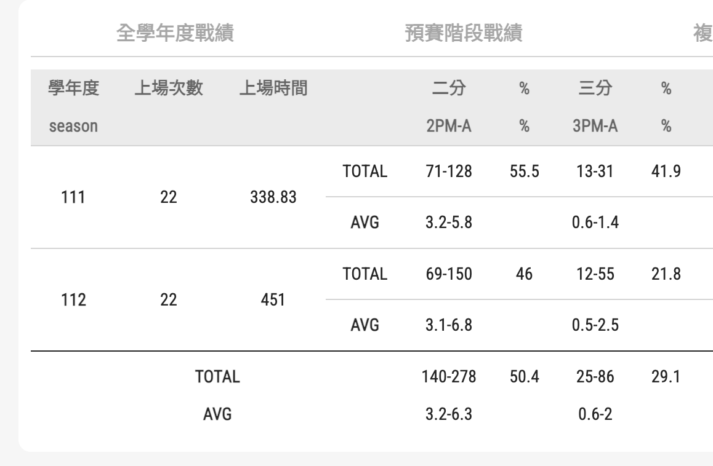This screenshot has height=466, width=713.
Task: Open the 預賽階段戰績 tab
Action: pyautogui.click(x=463, y=34)
